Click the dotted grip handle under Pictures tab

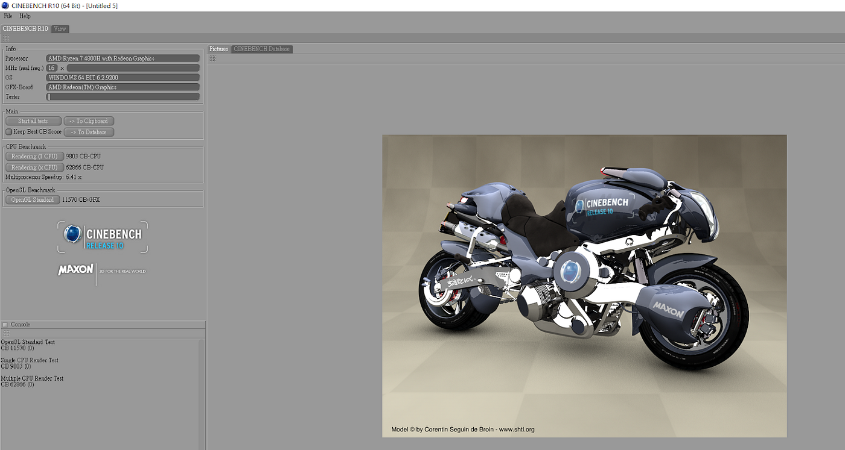(x=212, y=58)
